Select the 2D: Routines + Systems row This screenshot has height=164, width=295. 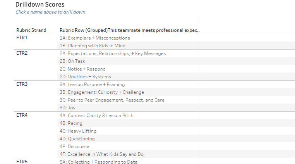[x=85, y=77]
